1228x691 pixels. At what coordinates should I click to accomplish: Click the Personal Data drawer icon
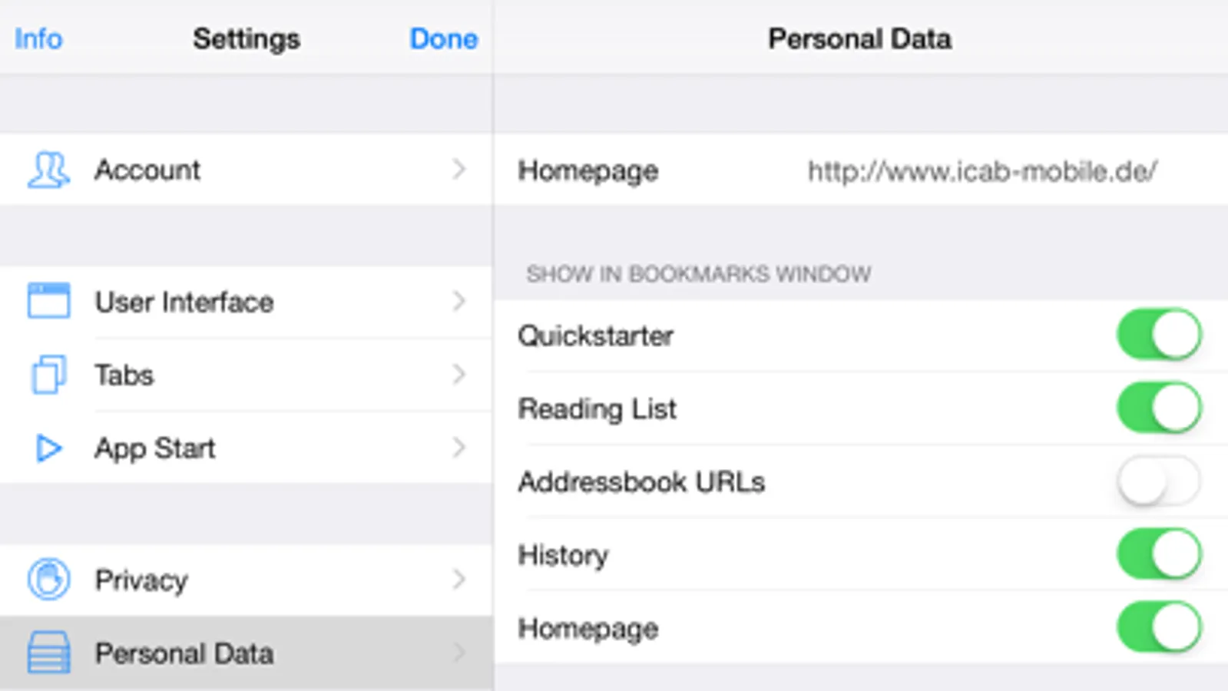48,653
